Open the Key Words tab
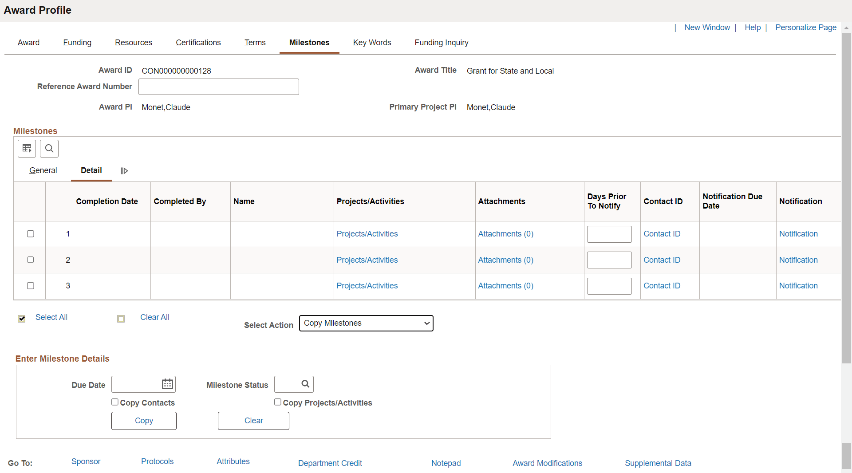 click(x=372, y=43)
